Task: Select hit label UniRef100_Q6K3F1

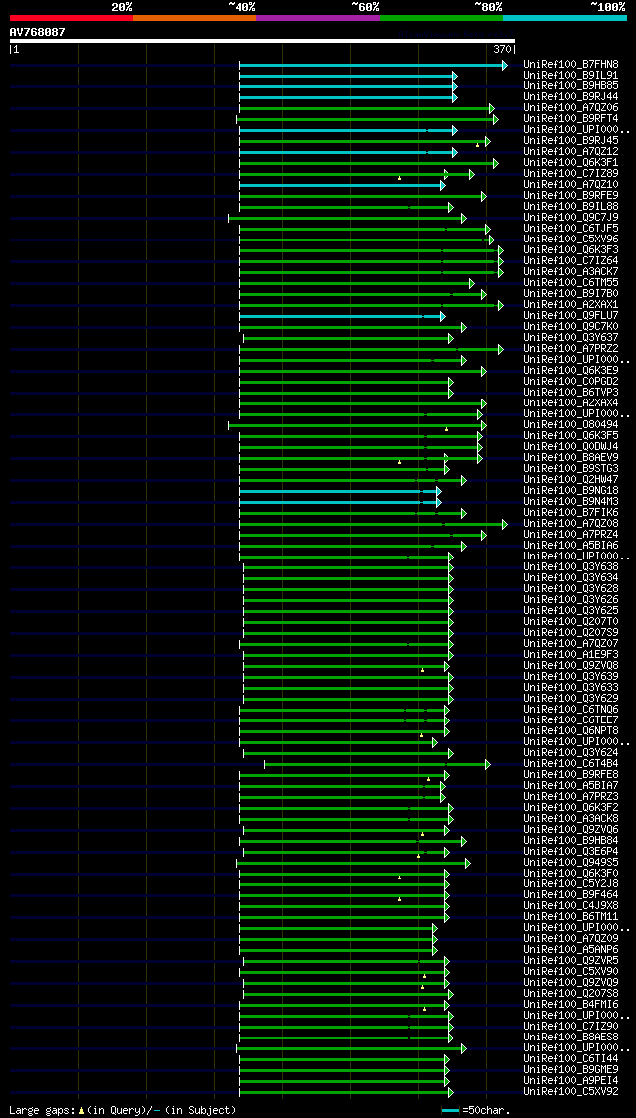Action: click(x=570, y=163)
